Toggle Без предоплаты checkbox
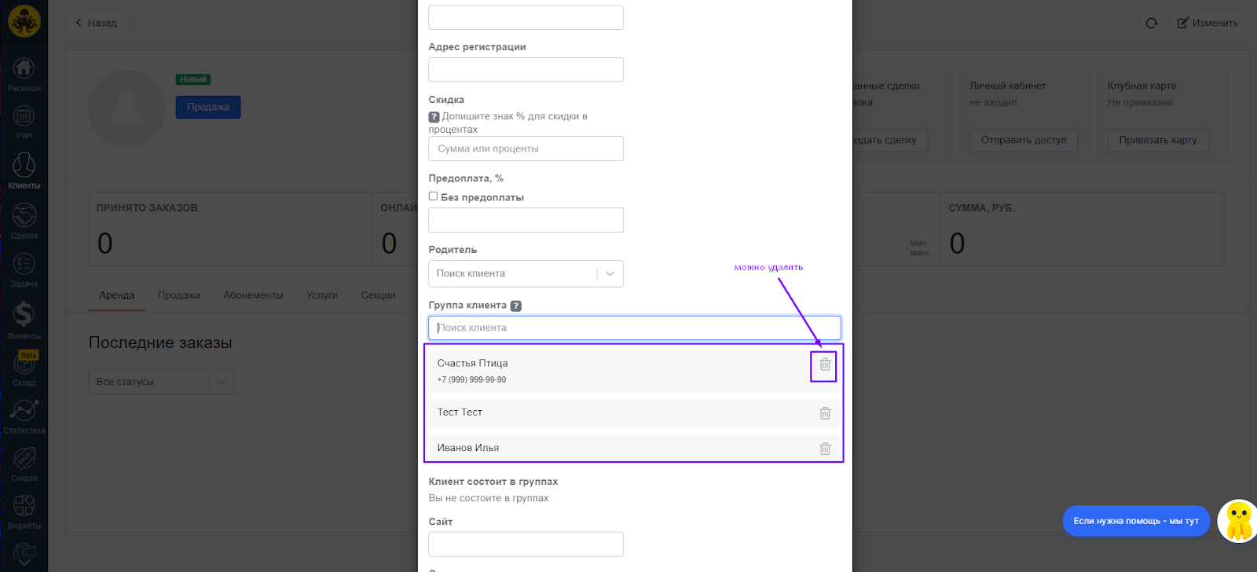 (433, 196)
